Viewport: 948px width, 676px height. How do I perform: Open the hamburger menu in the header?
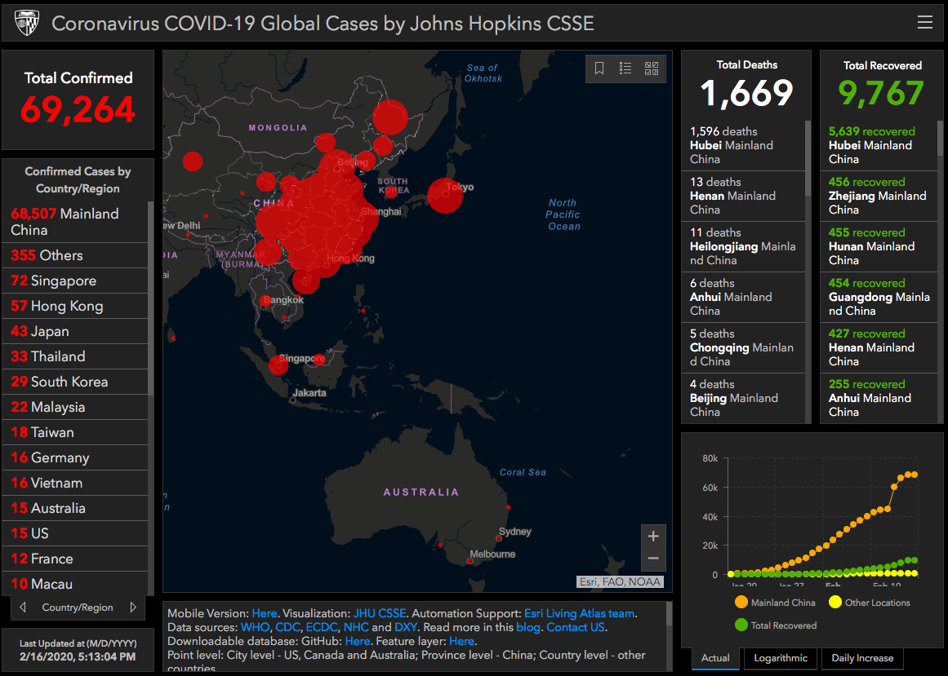[924, 23]
